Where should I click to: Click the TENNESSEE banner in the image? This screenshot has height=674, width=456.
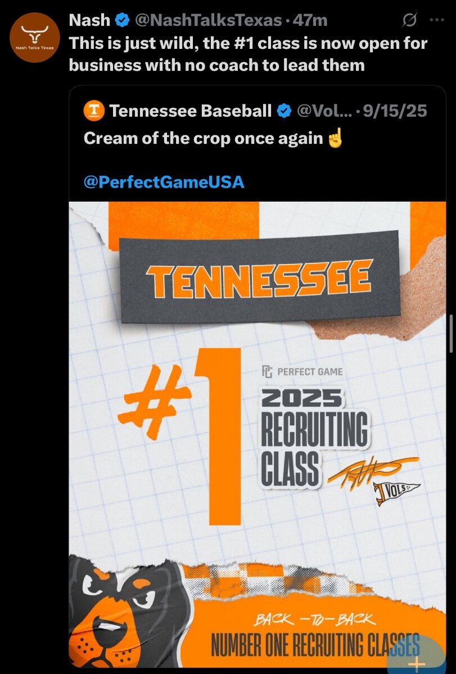point(259,279)
